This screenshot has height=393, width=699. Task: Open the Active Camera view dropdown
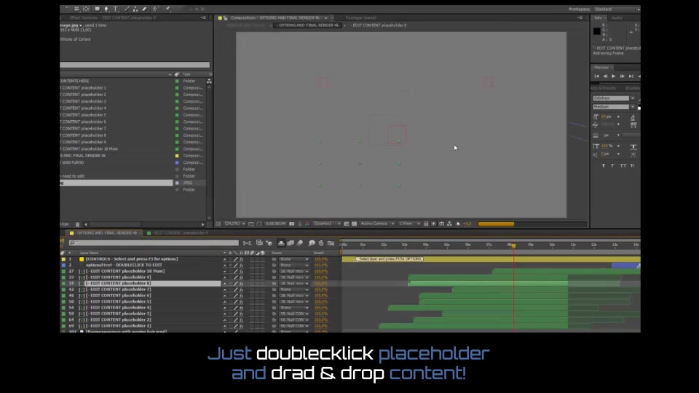377,223
